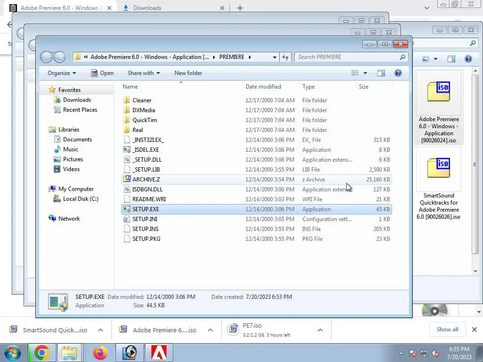This screenshot has width=483, height=362.
Task: Click the volume muted tray icon
Action: pos(435,354)
